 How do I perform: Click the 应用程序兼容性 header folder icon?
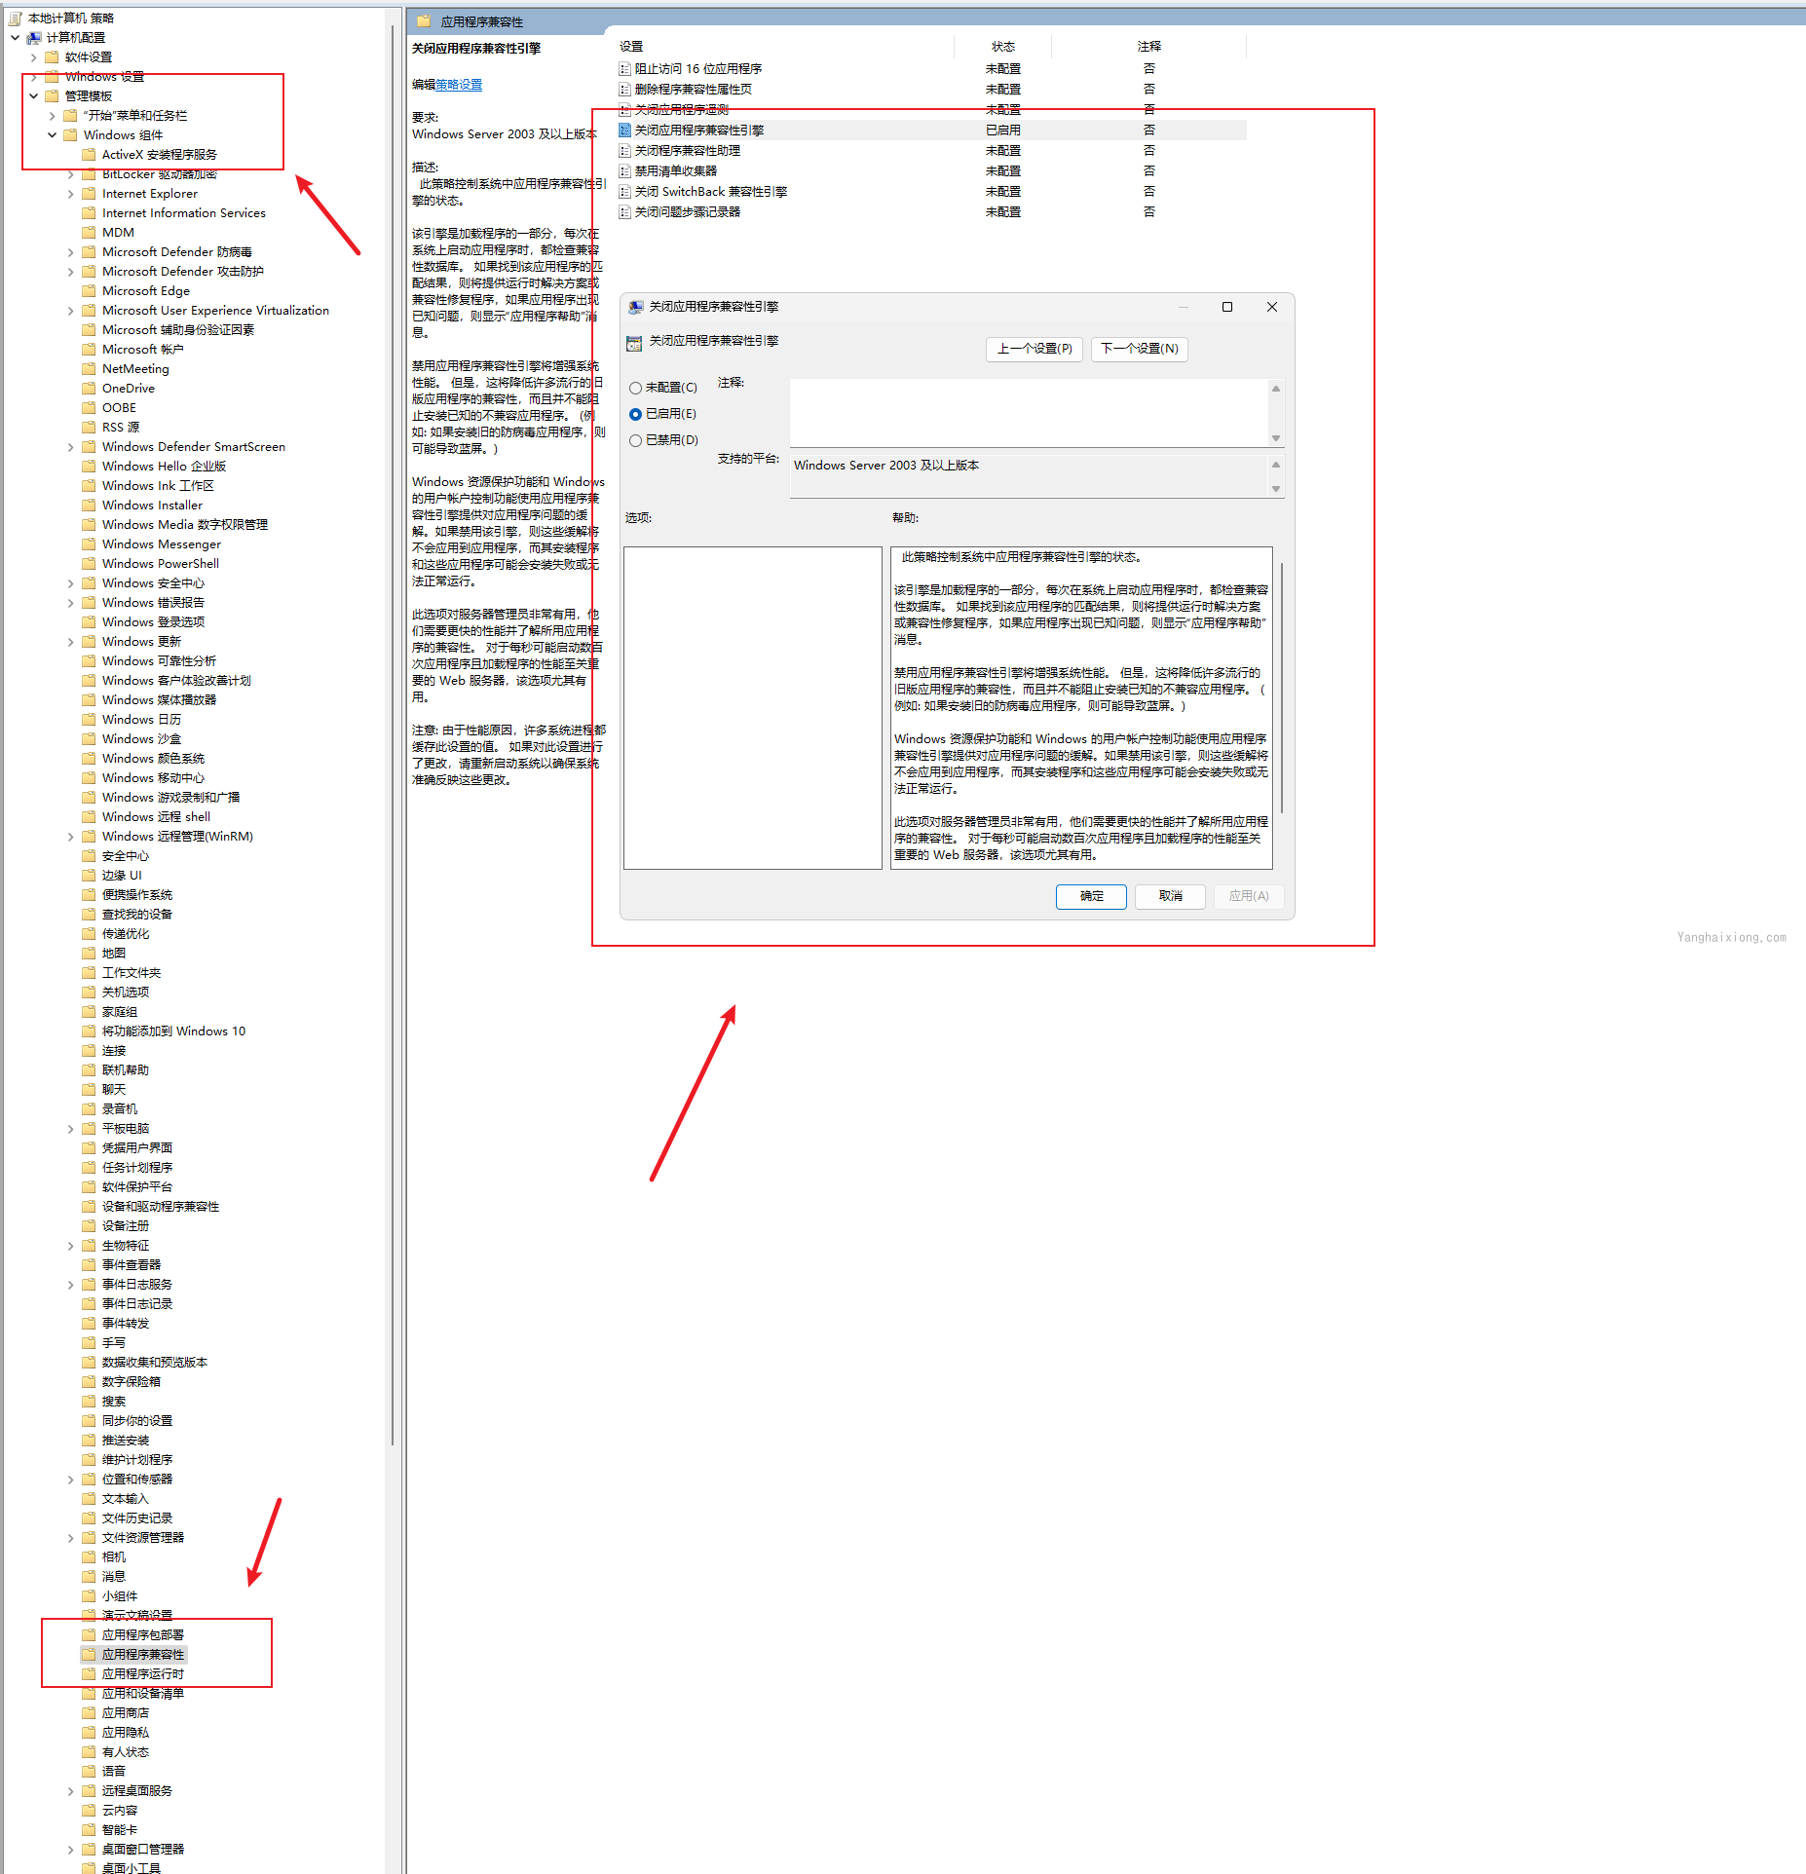424,21
